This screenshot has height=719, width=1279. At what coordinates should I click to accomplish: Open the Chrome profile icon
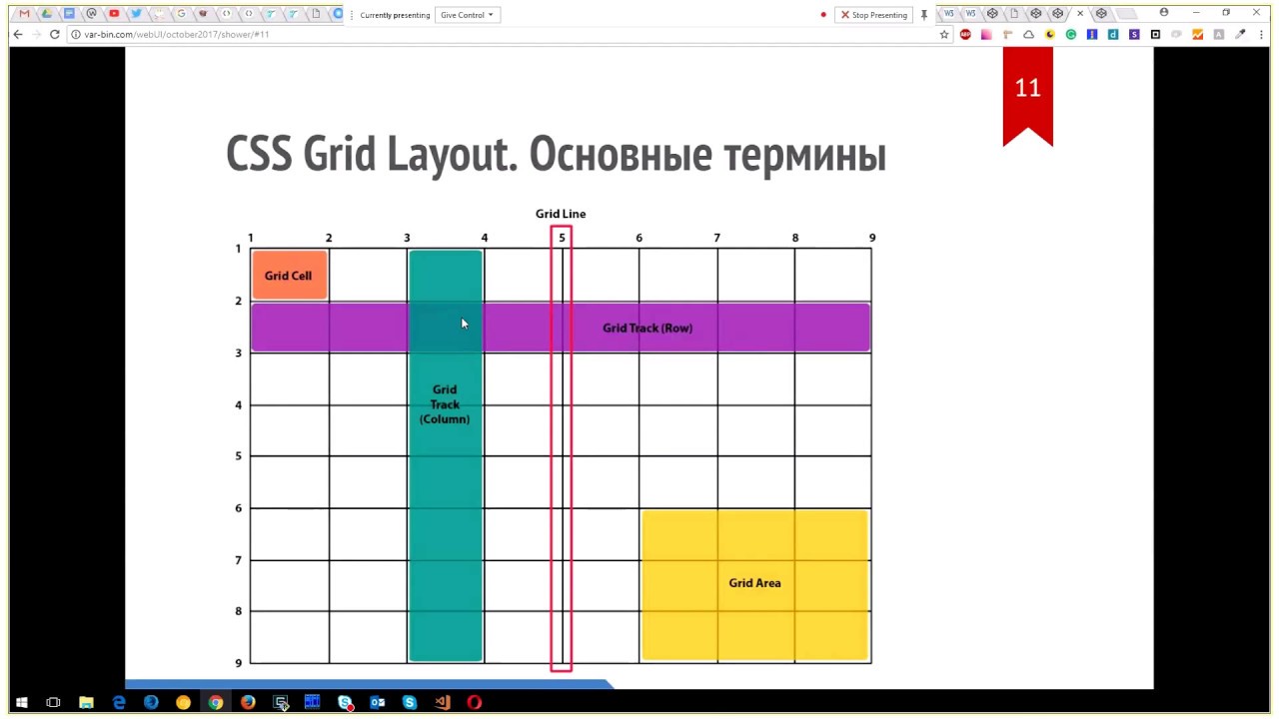[1164, 13]
